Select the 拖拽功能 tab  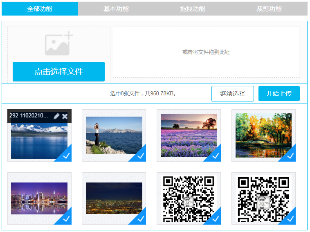(193, 9)
